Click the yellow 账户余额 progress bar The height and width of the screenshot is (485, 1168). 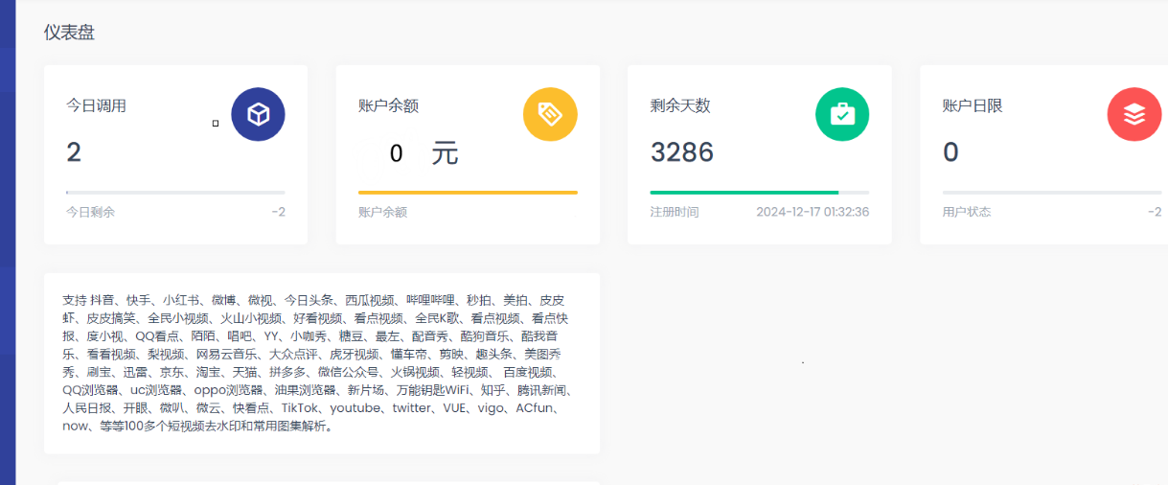click(x=468, y=193)
